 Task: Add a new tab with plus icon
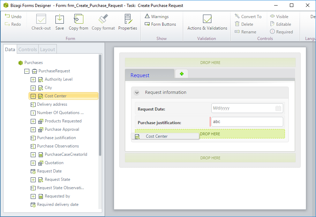pyautogui.click(x=182, y=74)
